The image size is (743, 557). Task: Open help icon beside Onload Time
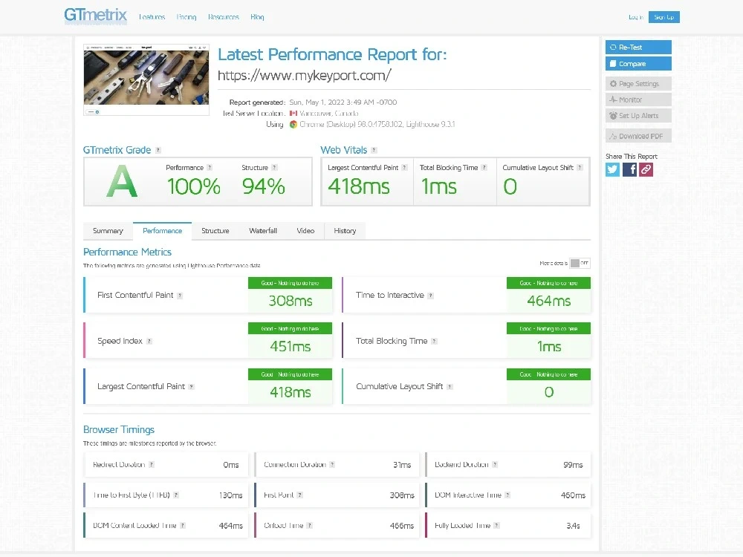309,525
